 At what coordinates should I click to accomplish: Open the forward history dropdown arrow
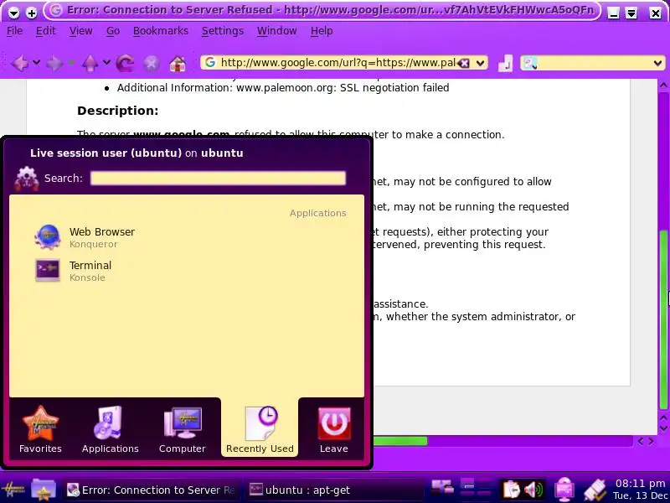71,63
